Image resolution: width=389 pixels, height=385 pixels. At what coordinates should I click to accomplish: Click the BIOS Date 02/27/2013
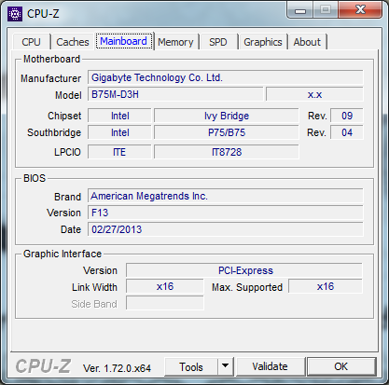click(x=226, y=229)
